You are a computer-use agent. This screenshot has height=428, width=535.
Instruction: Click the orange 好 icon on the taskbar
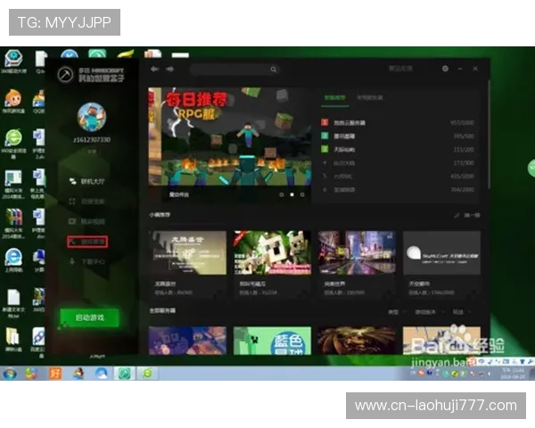pos(55,374)
